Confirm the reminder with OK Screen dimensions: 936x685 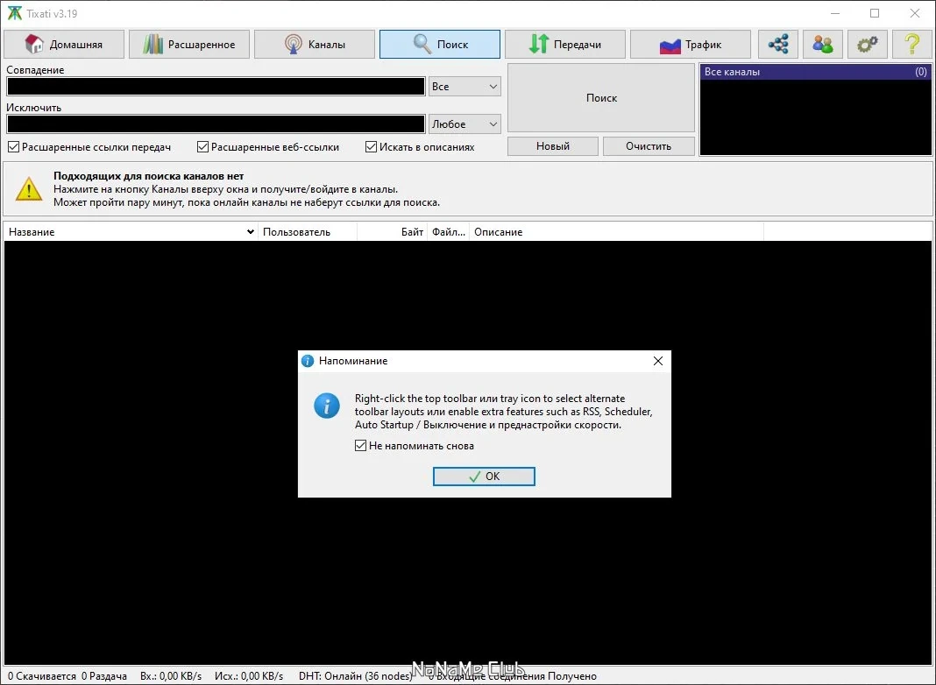point(484,477)
